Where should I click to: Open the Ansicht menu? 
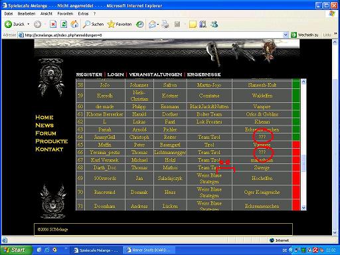pyautogui.click(x=46, y=14)
